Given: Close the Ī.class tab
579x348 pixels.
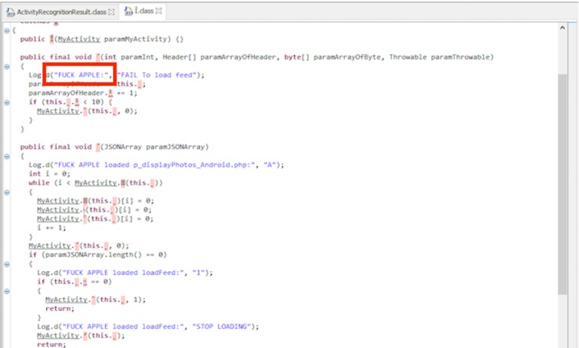Looking at the screenshot, I should [159, 11].
